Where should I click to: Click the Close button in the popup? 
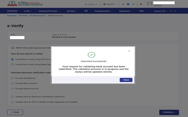pyautogui.click(x=126, y=80)
